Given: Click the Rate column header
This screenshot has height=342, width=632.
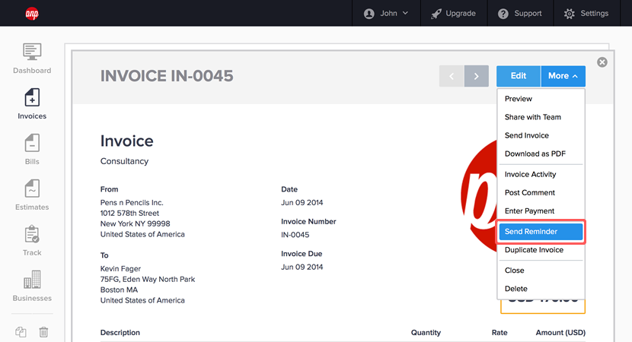Looking at the screenshot, I should [x=500, y=333].
